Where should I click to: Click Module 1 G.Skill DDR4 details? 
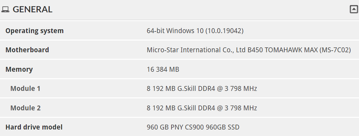click(202, 88)
